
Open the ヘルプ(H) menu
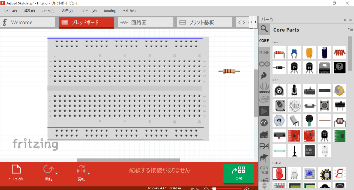(x=129, y=11)
